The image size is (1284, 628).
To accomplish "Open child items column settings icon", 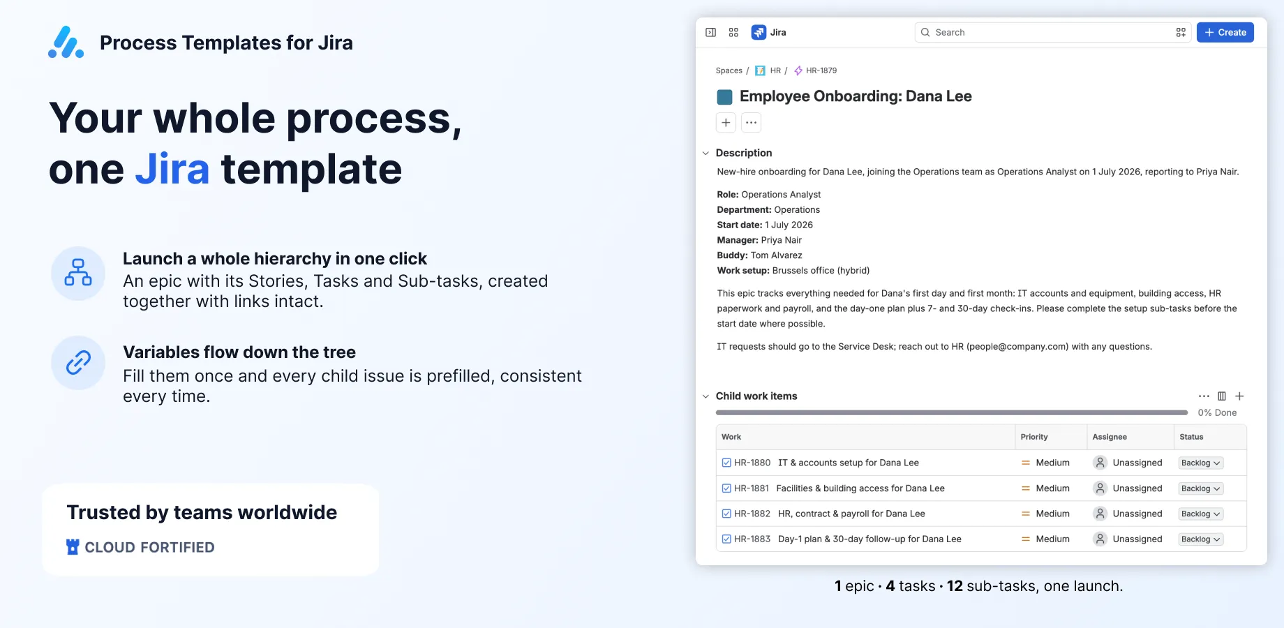I will (x=1222, y=396).
